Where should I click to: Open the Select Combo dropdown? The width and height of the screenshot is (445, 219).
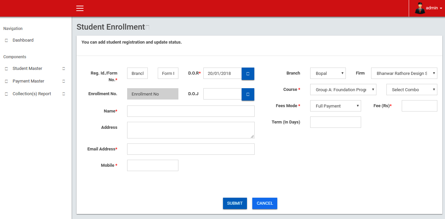point(412,90)
